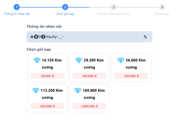Select the 28.300 Kim cương package
The width and height of the screenshot is (178, 122).
click(x=89, y=68)
